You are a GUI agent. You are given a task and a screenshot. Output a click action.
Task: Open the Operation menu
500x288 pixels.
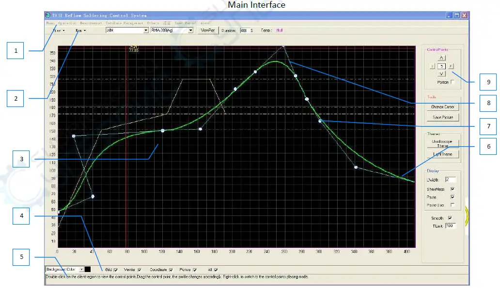coord(67,23)
